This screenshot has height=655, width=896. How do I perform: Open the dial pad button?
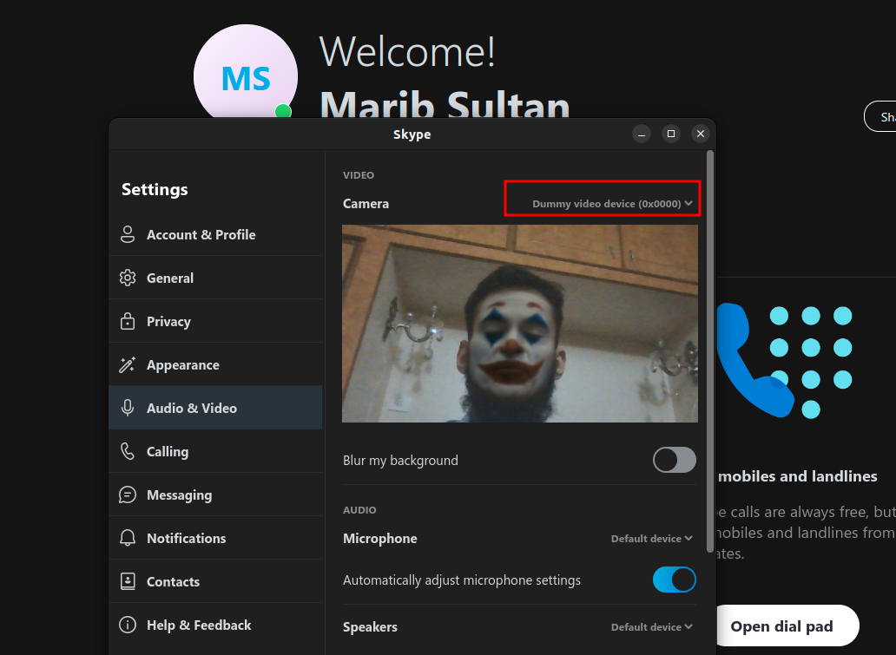(781, 626)
